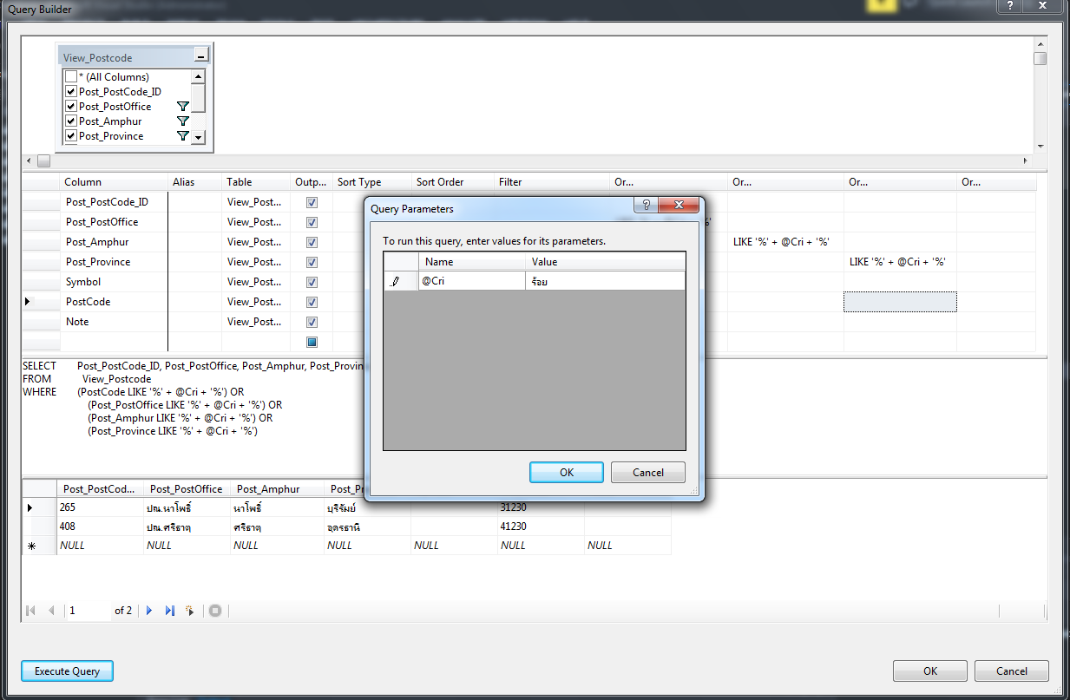The height and width of the screenshot is (700, 1070).
Task: Go to first record in results navigator
Action: 31,611
